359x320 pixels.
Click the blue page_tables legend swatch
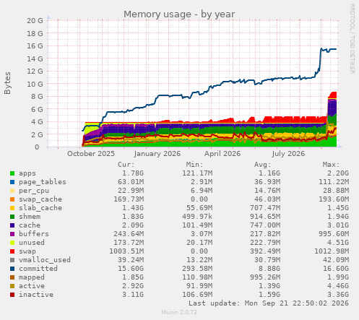[12, 182]
